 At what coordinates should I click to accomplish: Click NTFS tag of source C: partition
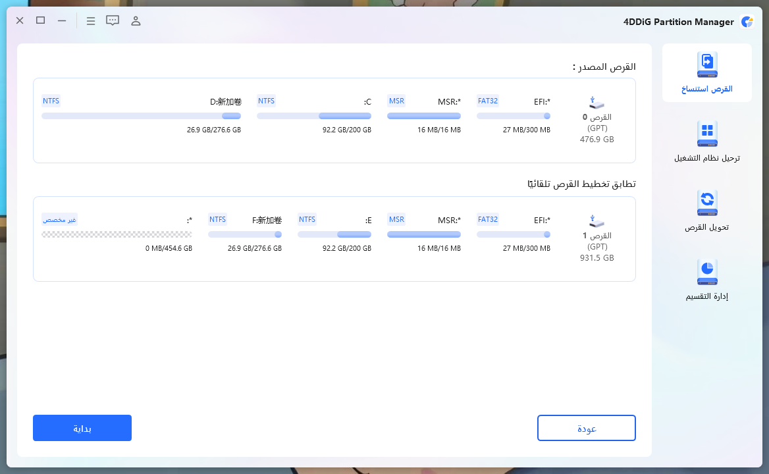266,101
